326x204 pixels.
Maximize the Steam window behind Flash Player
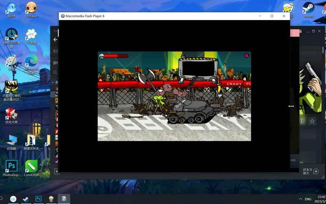point(313,31)
